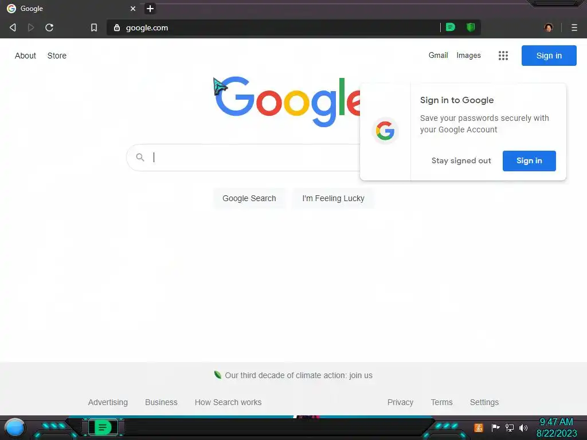The height and width of the screenshot is (440, 587).
Task: Click the padlock site security icon
Action: coord(117,27)
